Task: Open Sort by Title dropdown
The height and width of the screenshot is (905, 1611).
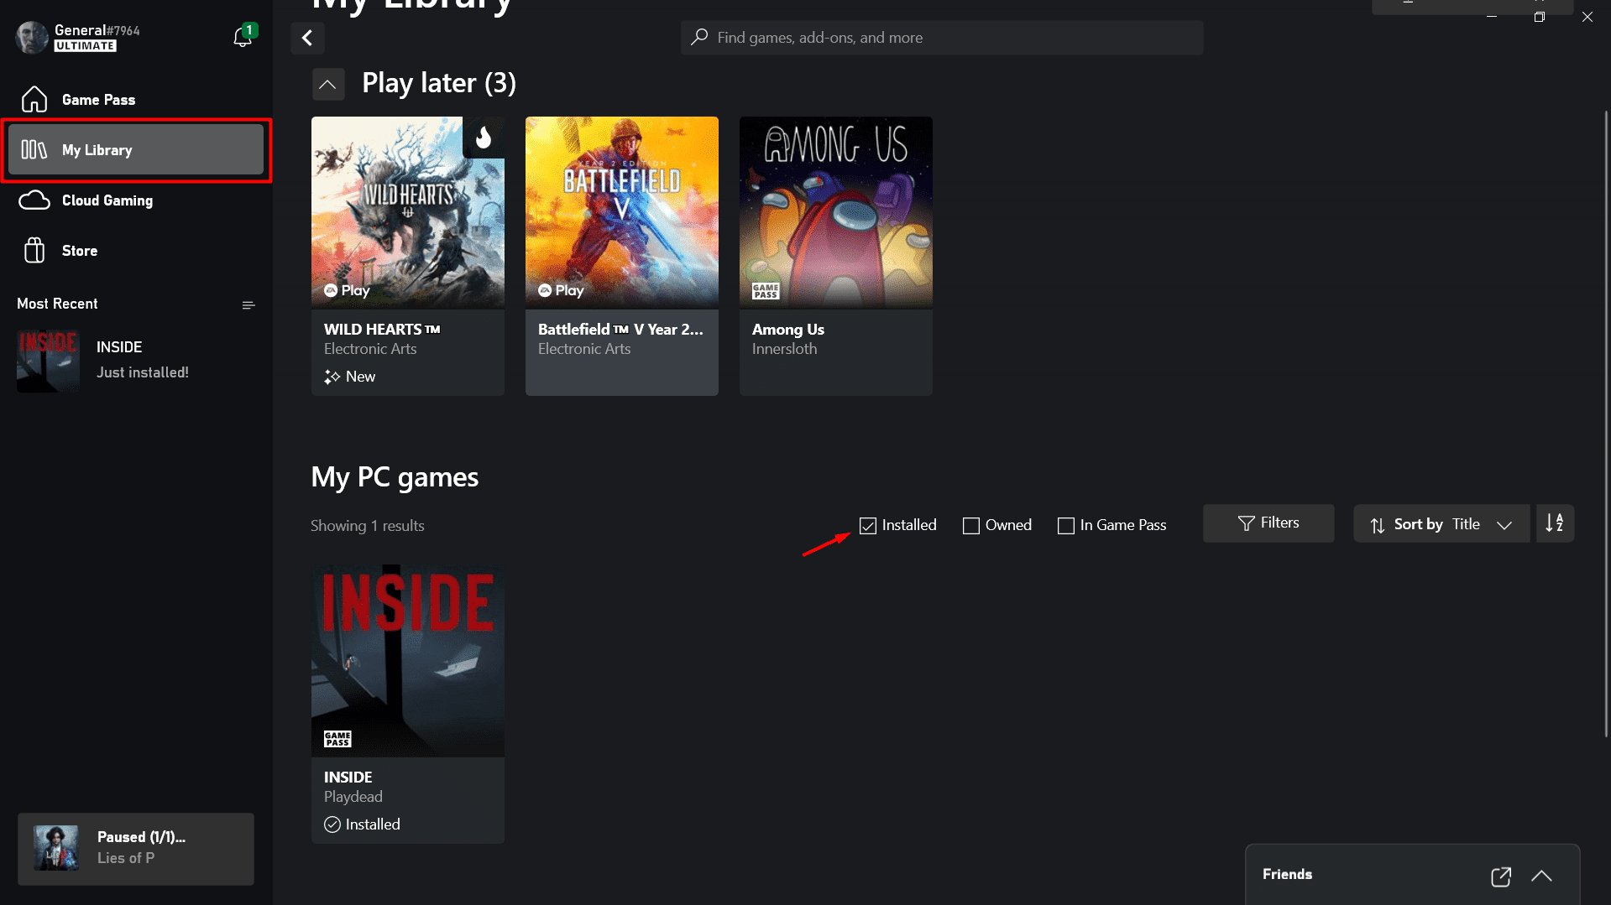Action: coord(1441,524)
